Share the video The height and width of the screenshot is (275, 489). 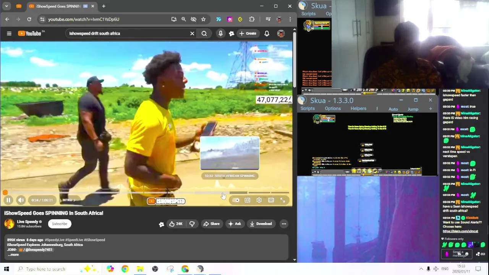211,224
